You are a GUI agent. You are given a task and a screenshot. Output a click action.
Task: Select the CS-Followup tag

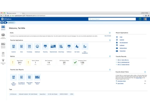tap(13, 94)
